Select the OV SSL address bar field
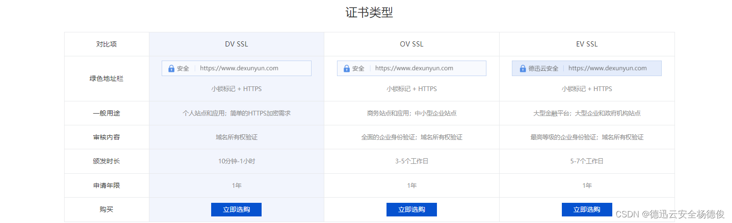The width and height of the screenshot is (732, 223). [x=411, y=68]
